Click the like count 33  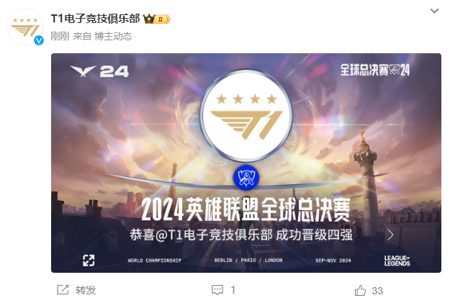[x=377, y=291]
